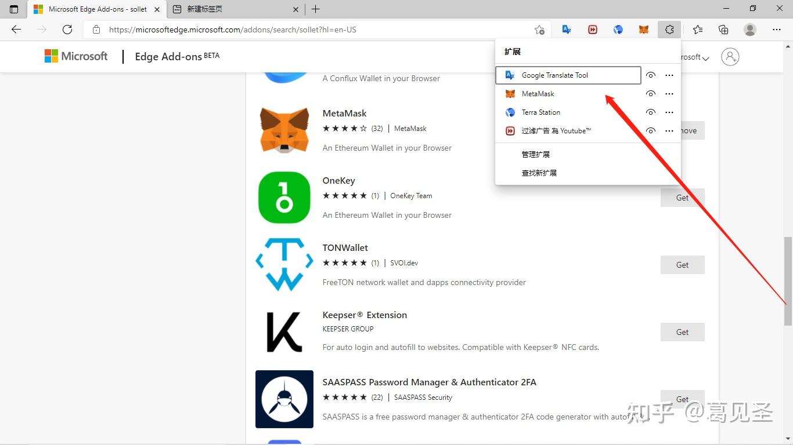Get the TONWallet extension

pos(682,265)
